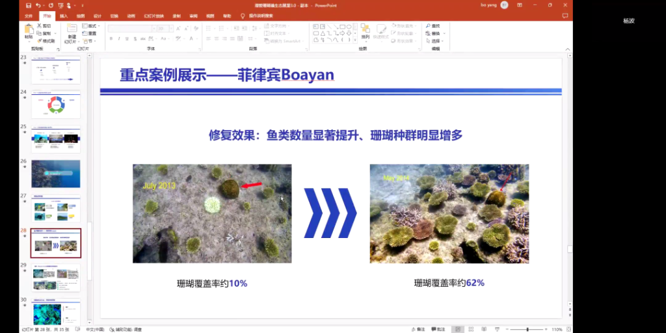Open font name dropdown

click(x=153, y=29)
